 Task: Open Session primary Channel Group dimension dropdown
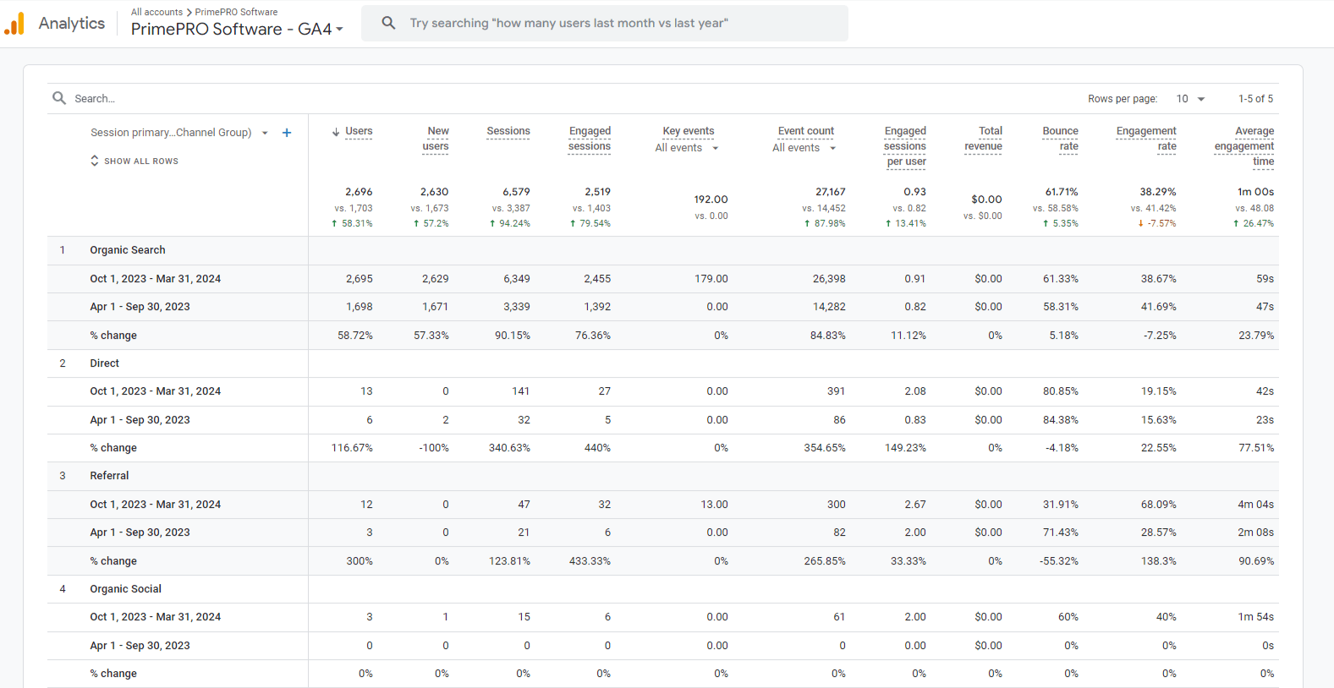click(x=264, y=133)
